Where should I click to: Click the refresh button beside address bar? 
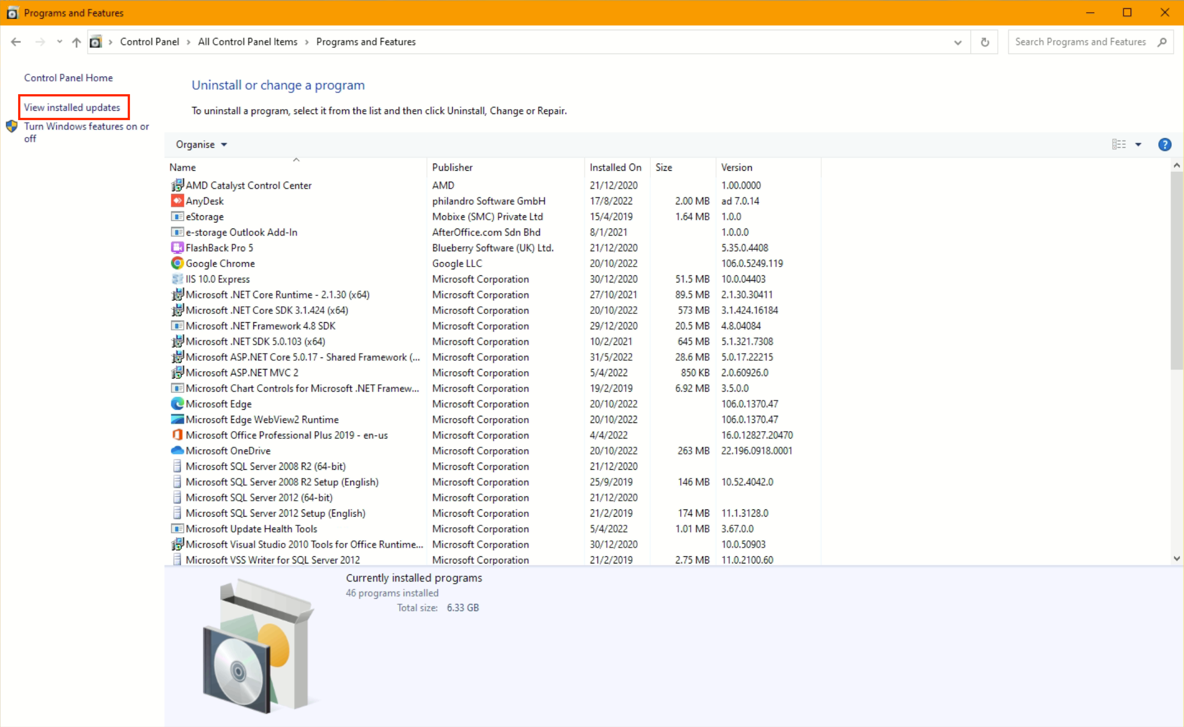pyautogui.click(x=985, y=42)
